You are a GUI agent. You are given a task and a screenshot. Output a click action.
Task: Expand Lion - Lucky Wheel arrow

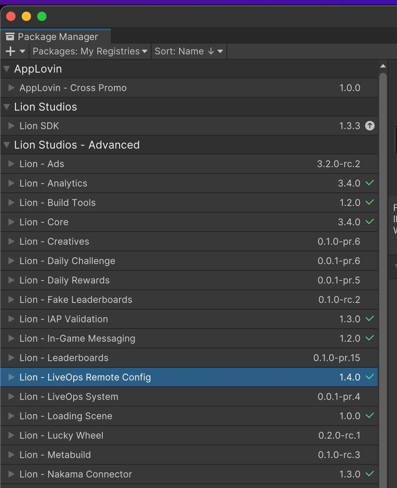click(x=12, y=436)
